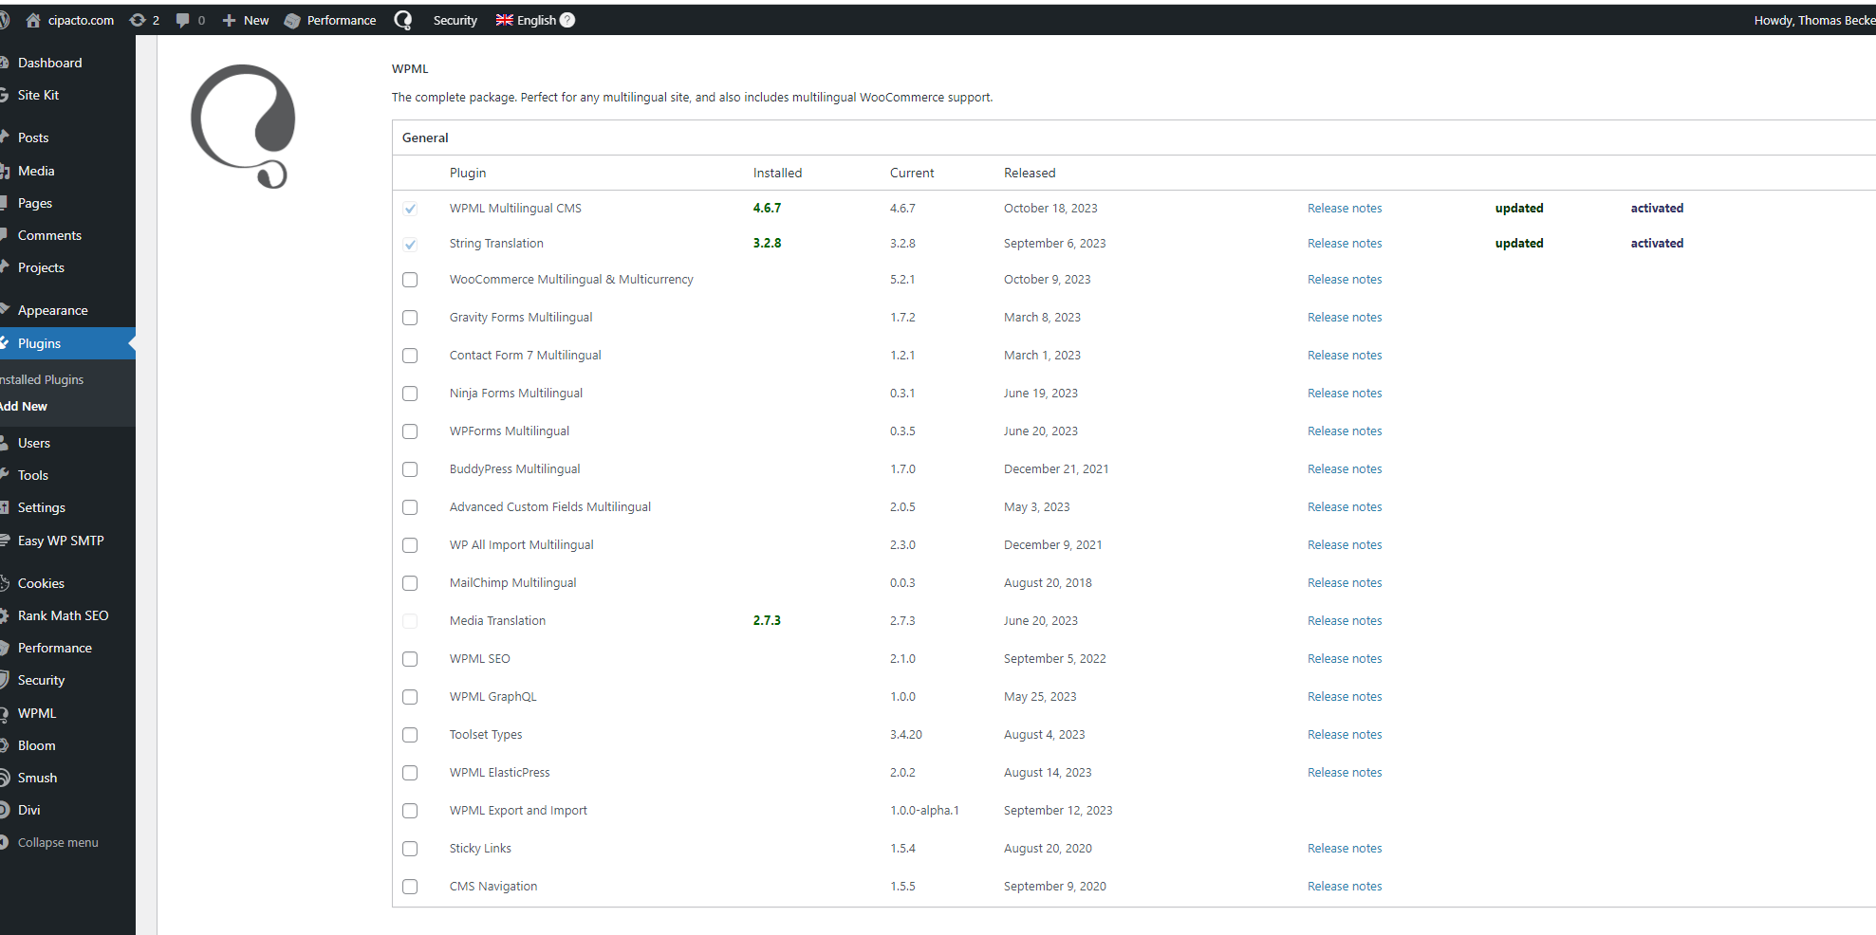Viewport: 1876px width, 935px height.
Task: Click the 1.0.0-alpha.1 version text
Action: (x=924, y=811)
